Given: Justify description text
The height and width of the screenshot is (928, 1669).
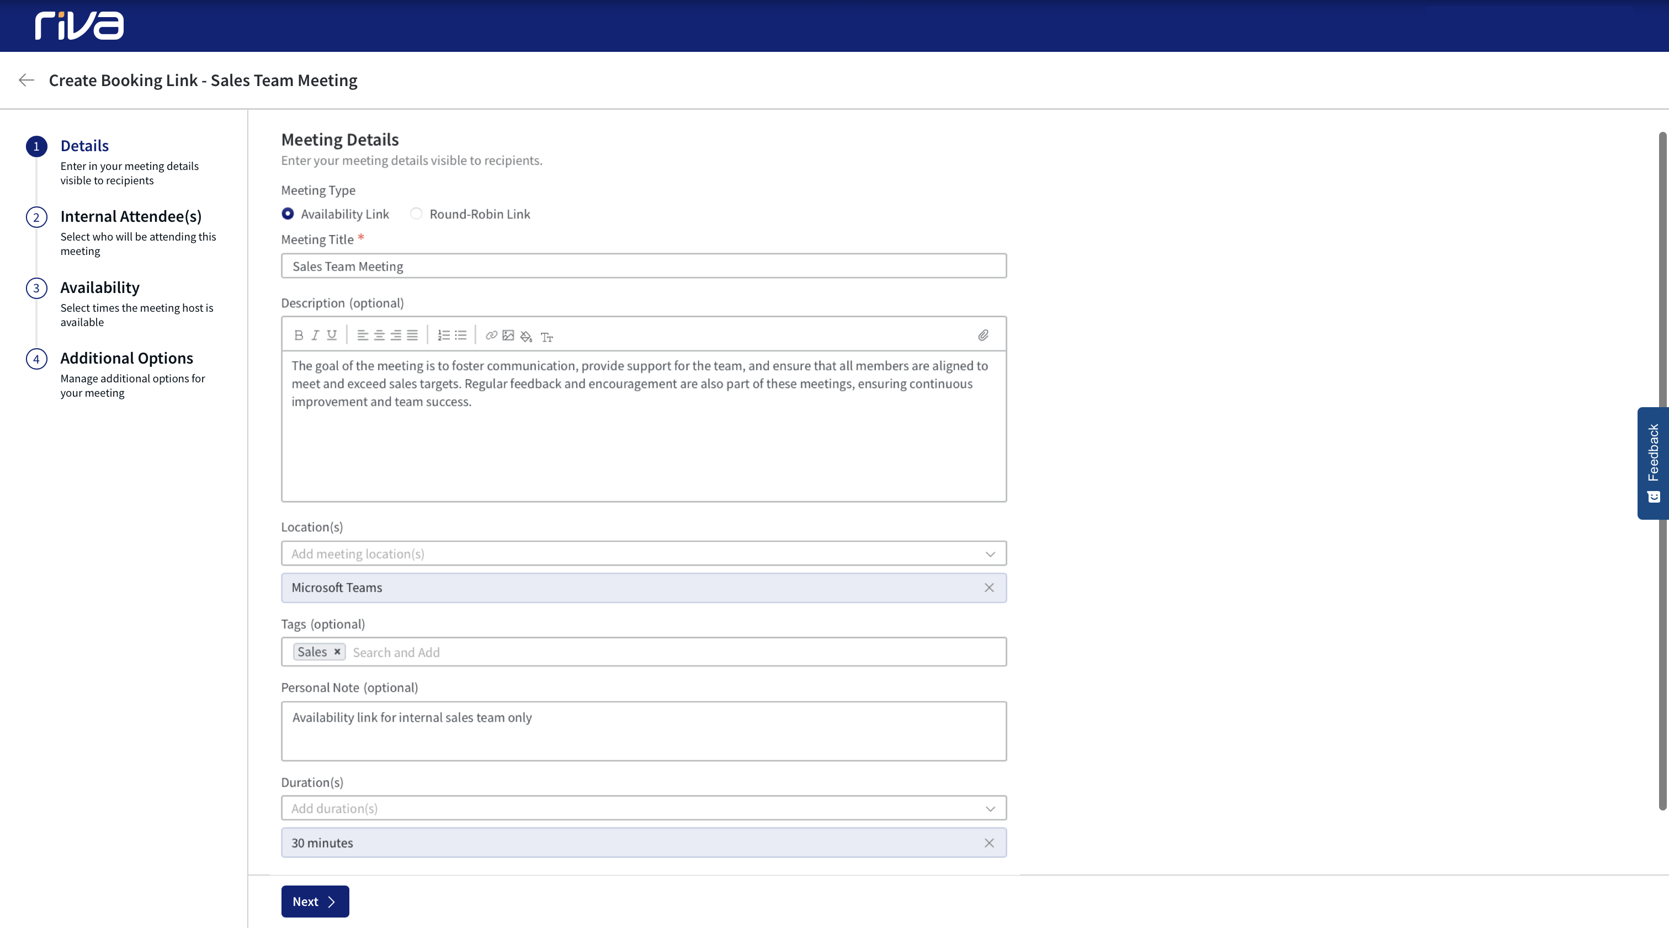Looking at the screenshot, I should click(412, 335).
